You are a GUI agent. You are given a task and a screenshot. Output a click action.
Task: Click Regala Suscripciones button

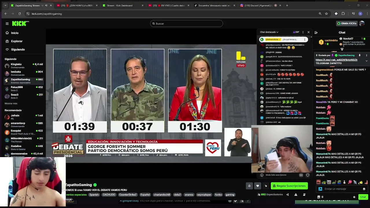[x=289, y=186]
